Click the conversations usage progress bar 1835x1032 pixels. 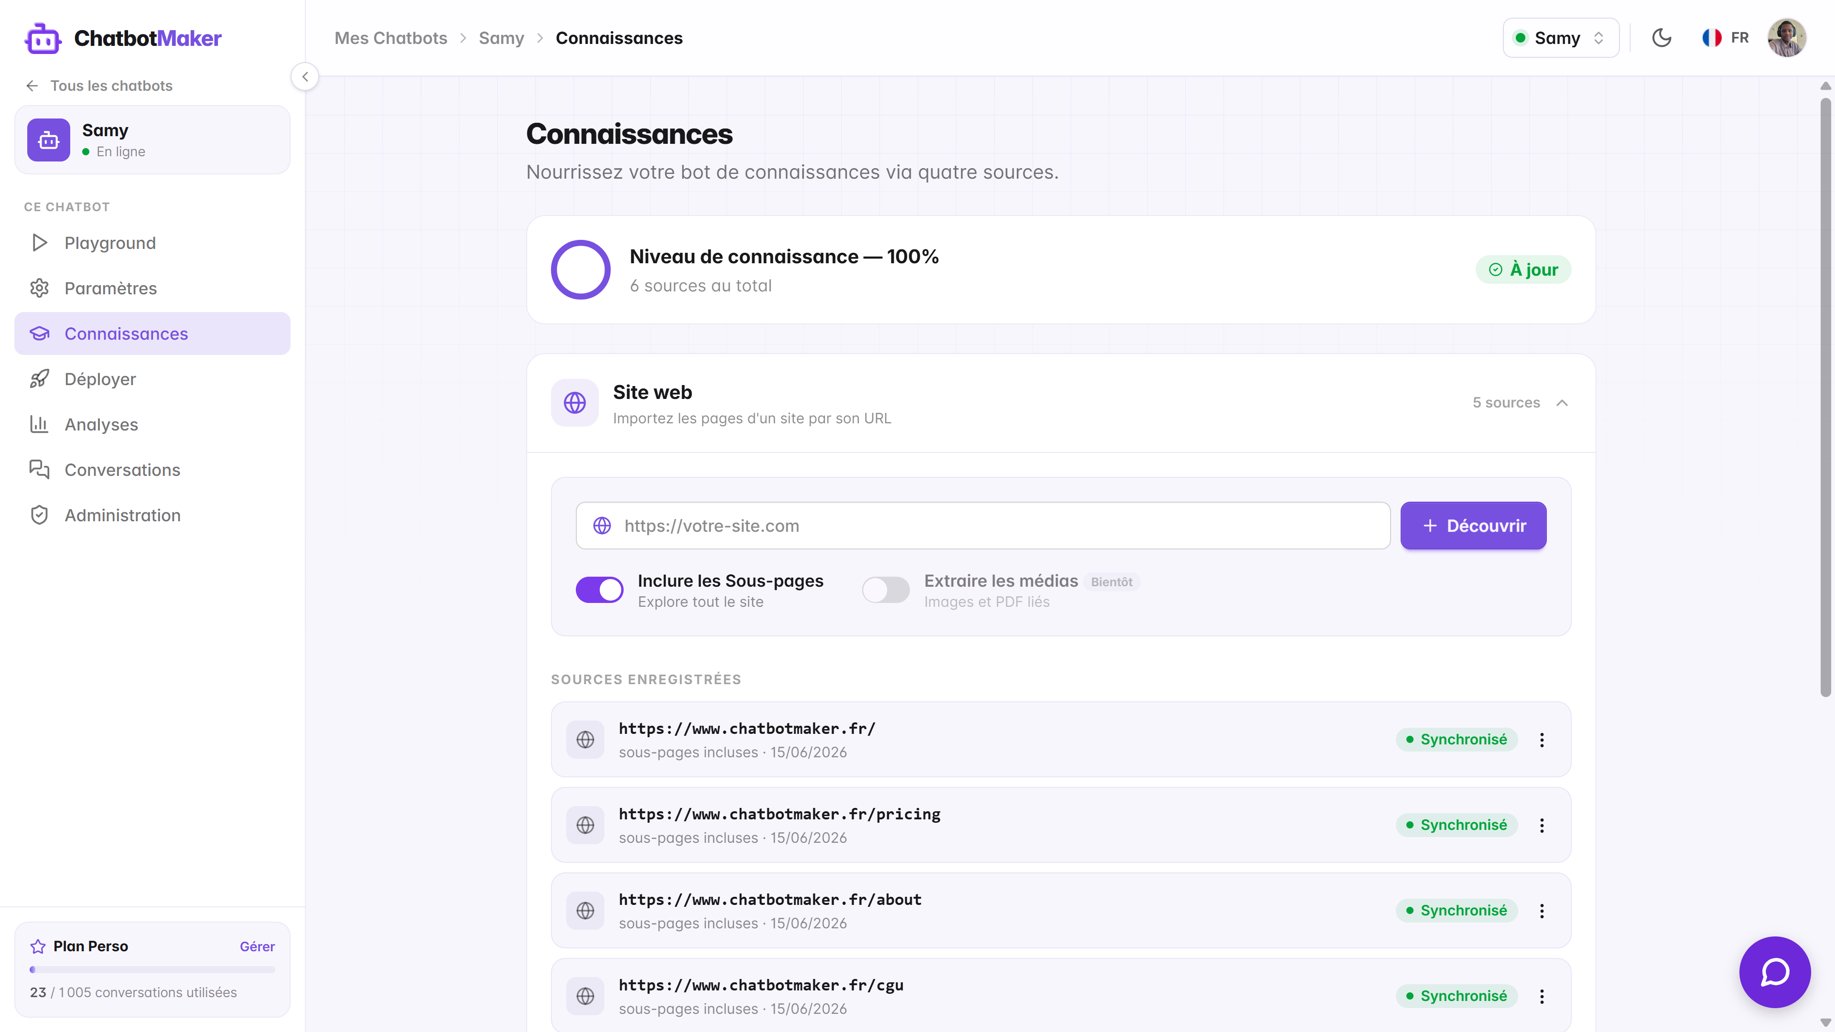[x=152, y=969]
